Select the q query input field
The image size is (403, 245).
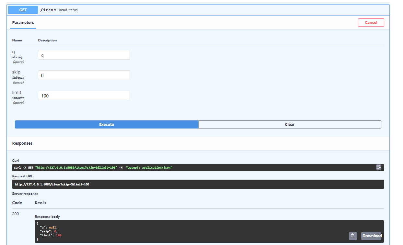click(x=84, y=54)
